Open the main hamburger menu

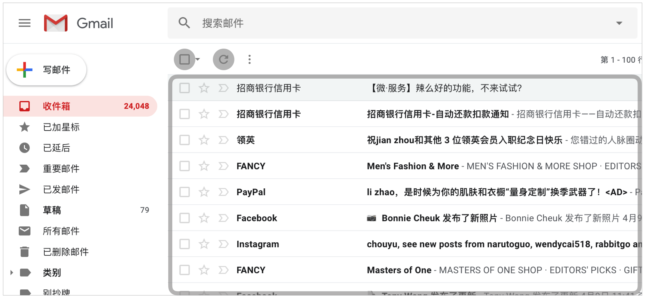[25, 23]
